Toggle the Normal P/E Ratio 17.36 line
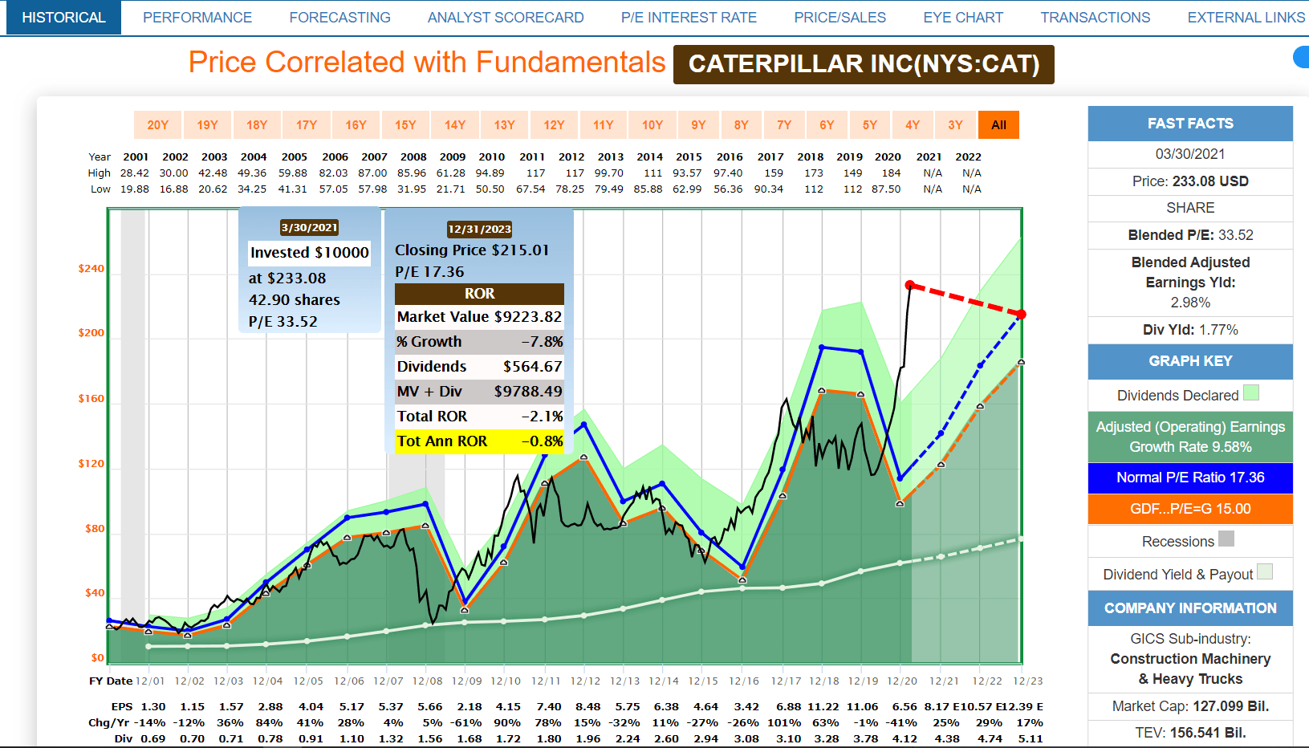This screenshot has width=1309, height=748. click(1190, 478)
